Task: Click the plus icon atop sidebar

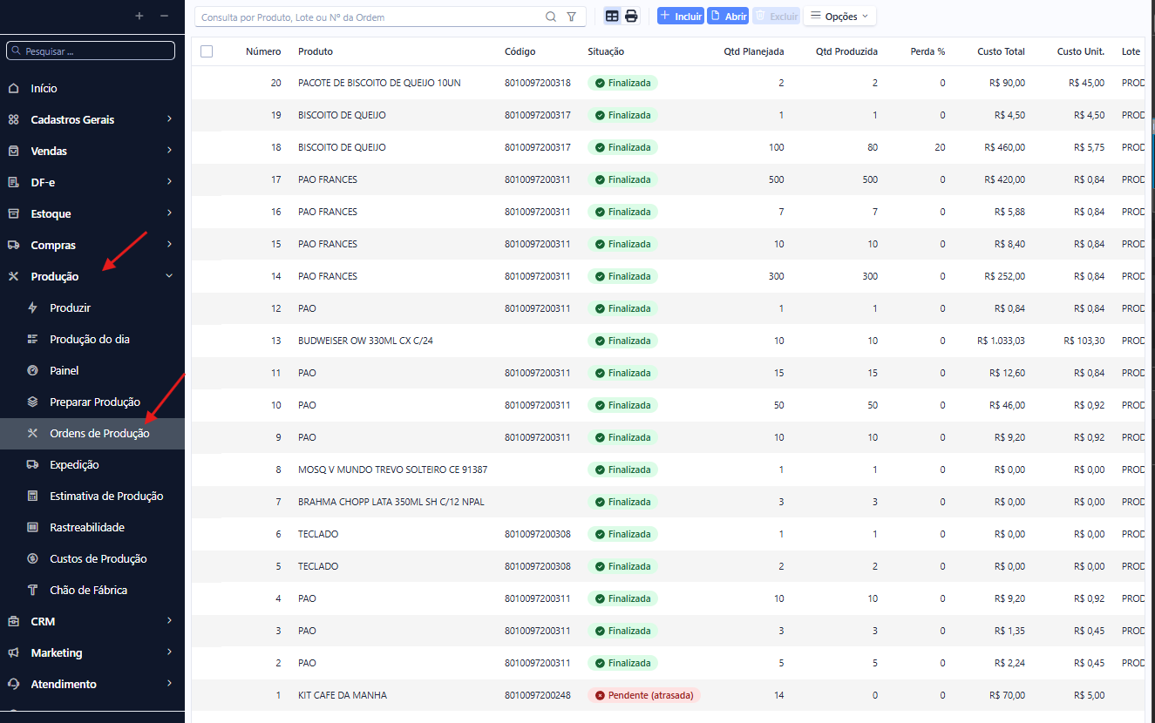Action: tap(139, 17)
